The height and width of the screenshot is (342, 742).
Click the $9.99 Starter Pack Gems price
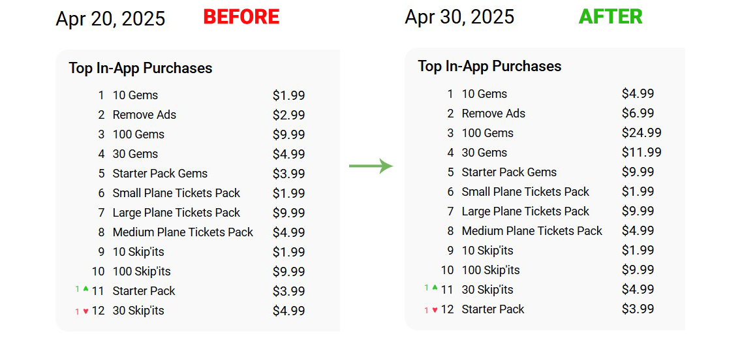click(638, 172)
